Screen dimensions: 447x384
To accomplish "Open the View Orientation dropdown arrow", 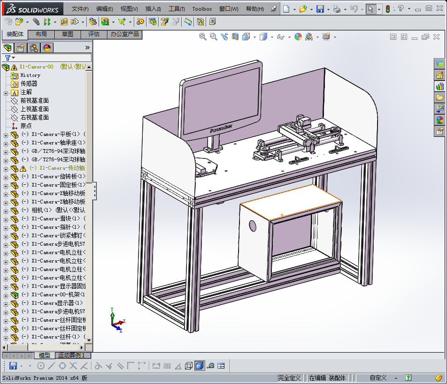I will pyautogui.click(x=254, y=37).
